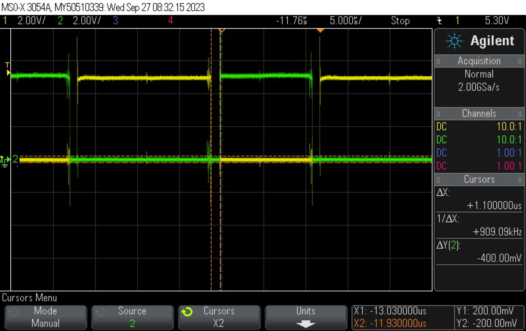Open the Mode Manual softkey
Image resolution: width=526 pixels, height=331 pixels.
coord(46,317)
